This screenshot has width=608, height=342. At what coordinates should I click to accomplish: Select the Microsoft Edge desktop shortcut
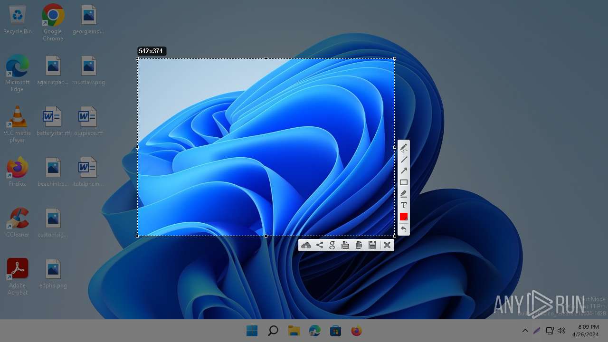(18, 74)
